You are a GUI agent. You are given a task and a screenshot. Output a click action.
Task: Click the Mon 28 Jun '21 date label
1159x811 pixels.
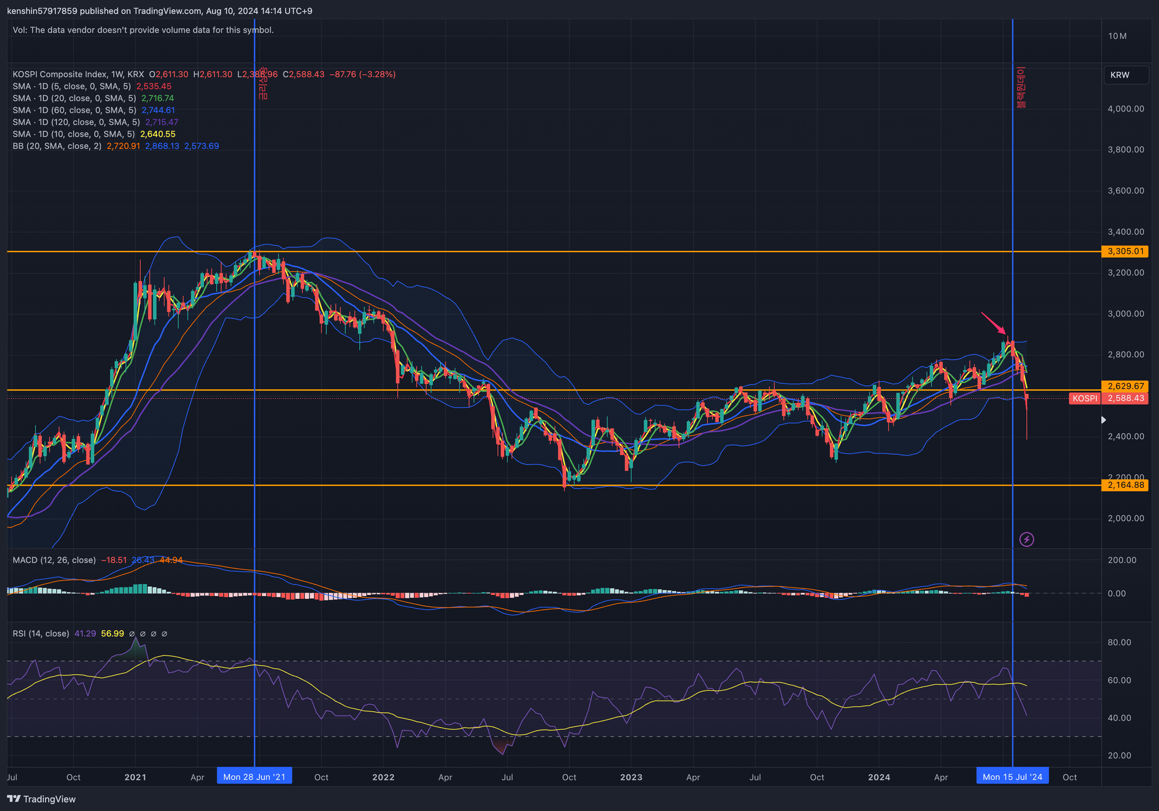[x=254, y=777]
